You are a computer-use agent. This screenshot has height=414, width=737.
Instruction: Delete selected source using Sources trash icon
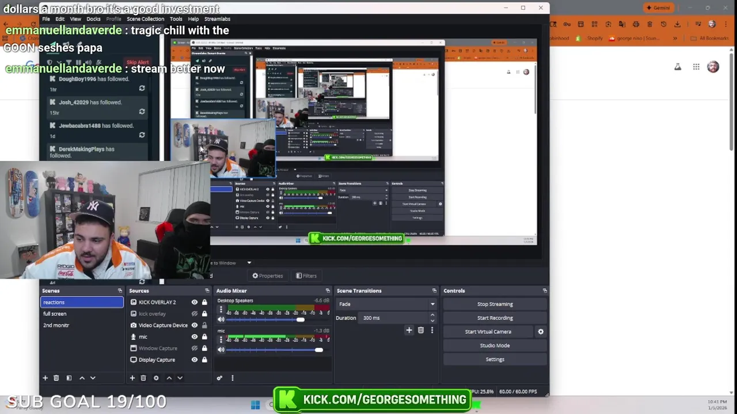(143, 378)
